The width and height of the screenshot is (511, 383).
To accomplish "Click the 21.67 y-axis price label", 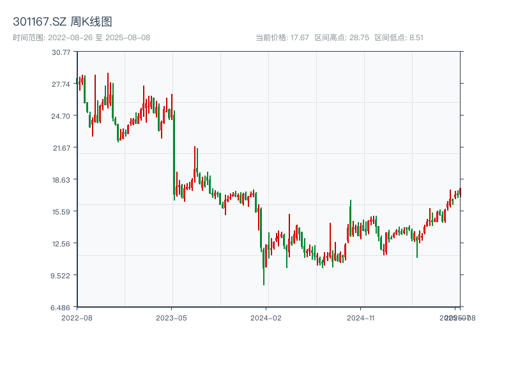I will 61,147.
